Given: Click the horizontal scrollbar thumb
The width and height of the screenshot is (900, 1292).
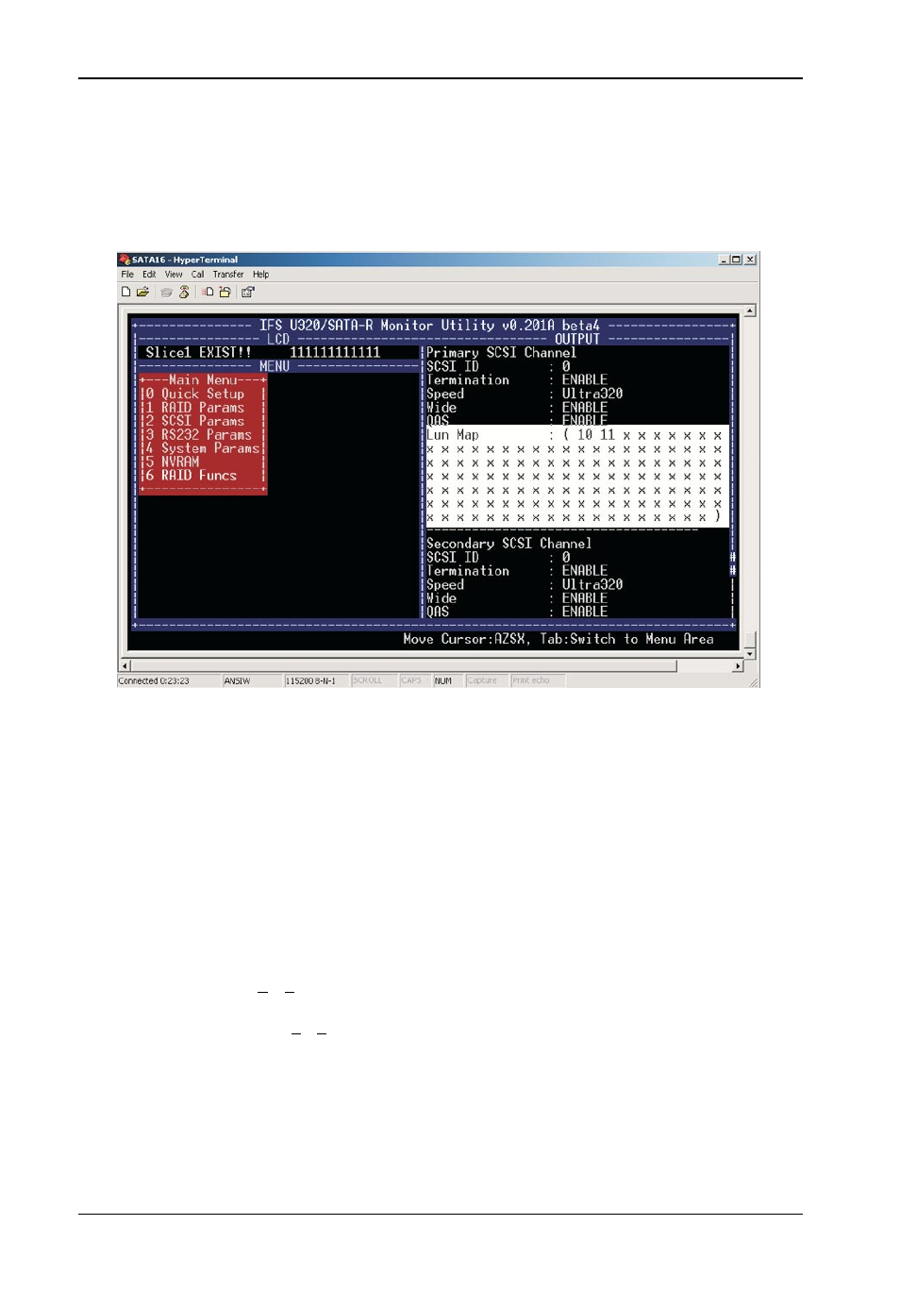Looking at the screenshot, I should pyautogui.click(x=404, y=666).
